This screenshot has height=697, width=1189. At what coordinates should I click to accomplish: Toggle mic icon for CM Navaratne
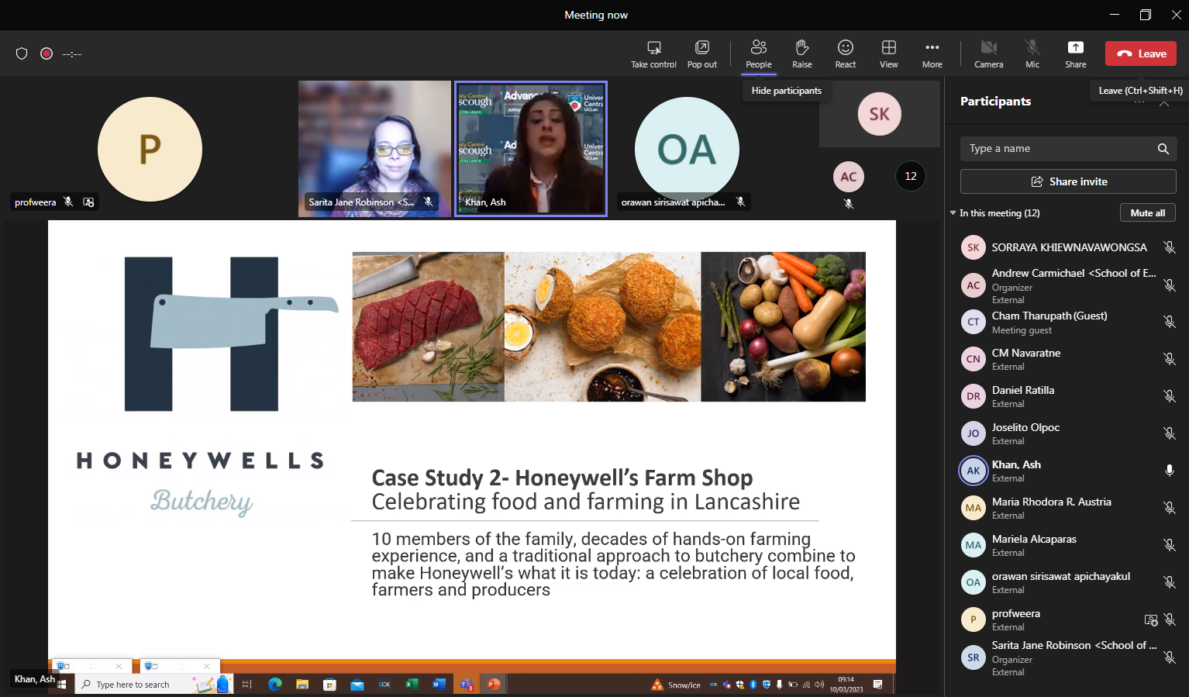[x=1170, y=359]
